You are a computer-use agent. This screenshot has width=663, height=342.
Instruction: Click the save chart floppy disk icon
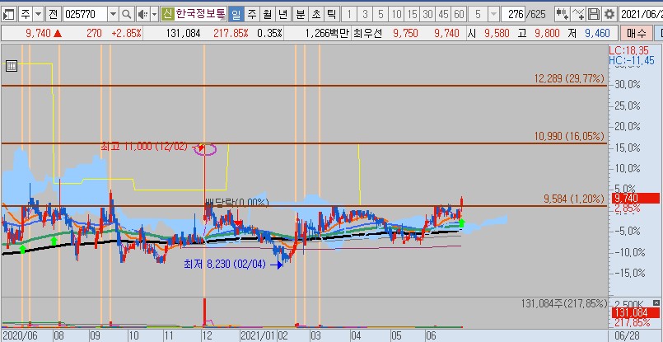click(594, 14)
